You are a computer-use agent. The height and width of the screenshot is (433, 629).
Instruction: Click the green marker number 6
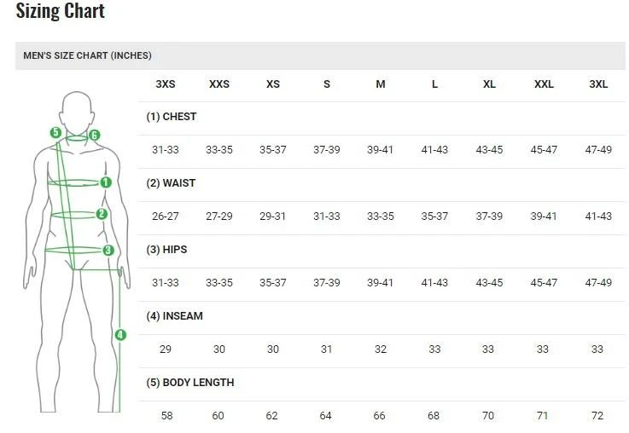tap(94, 135)
